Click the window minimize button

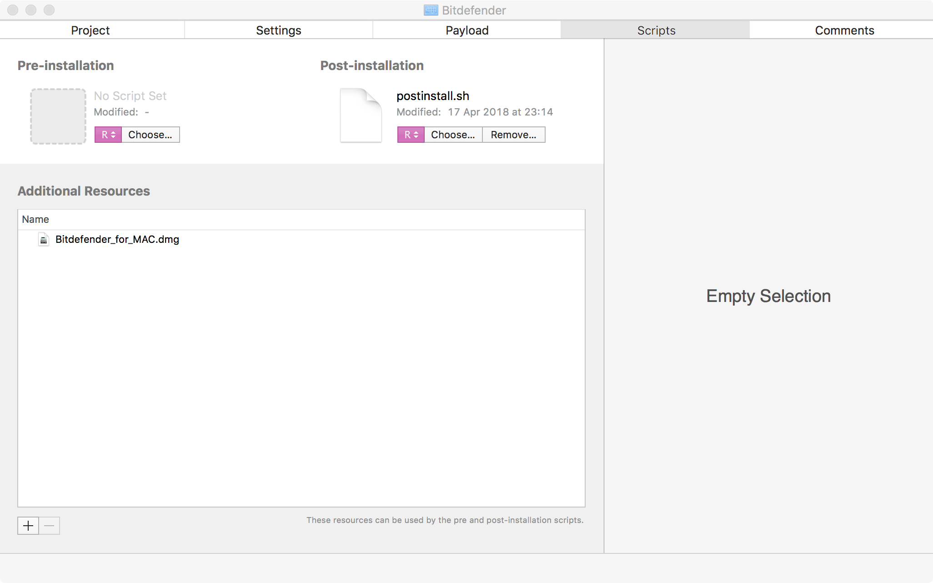(31, 10)
